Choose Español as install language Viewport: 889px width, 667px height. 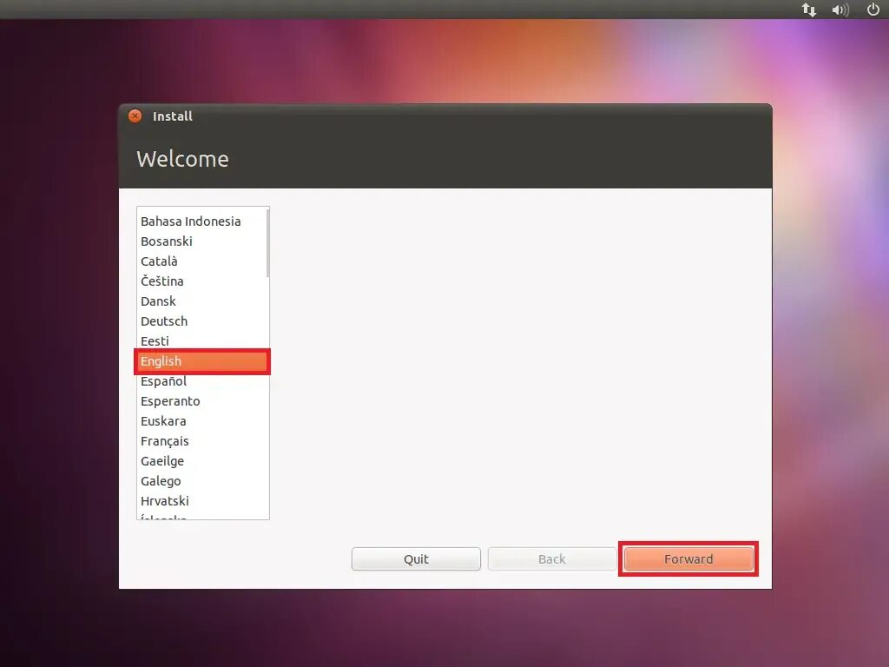click(201, 381)
